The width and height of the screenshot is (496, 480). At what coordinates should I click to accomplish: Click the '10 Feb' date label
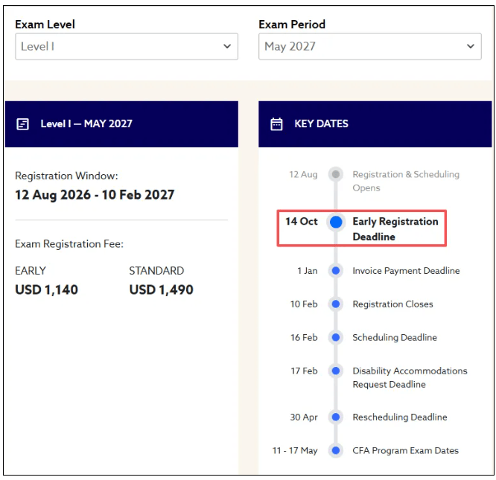(304, 304)
